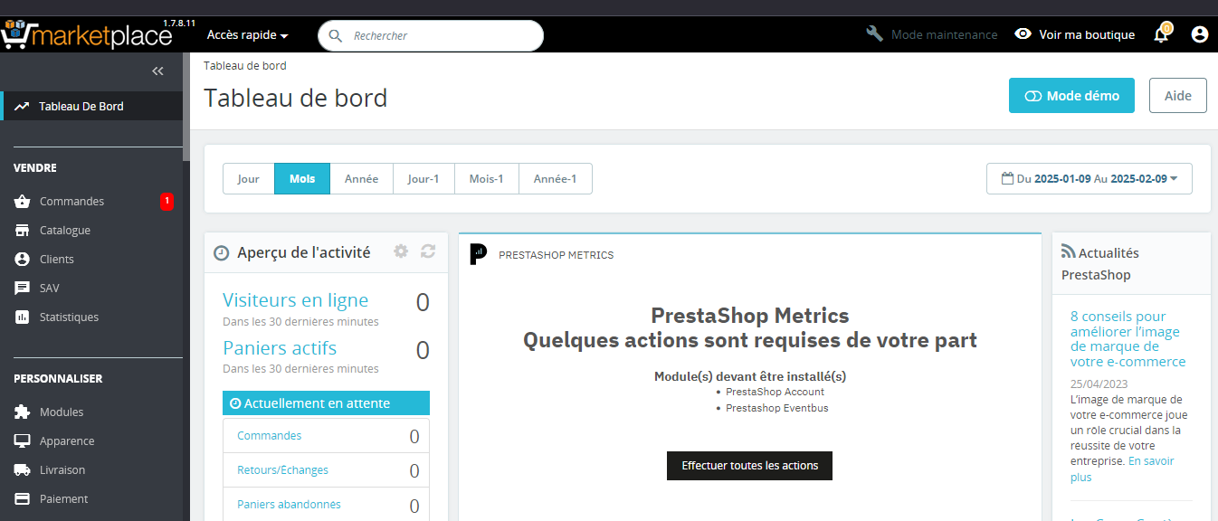This screenshot has height=521, width=1218.
Task: Open the Paiement sidebar menu
Action: (x=91, y=498)
